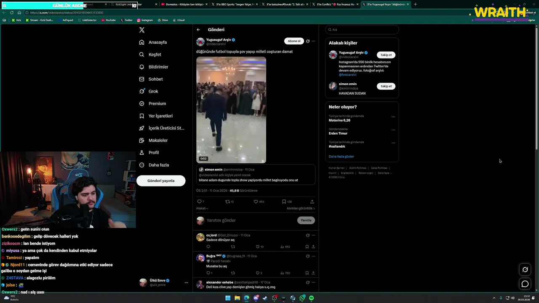Image resolution: width=539 pixels, height=303 pixels.
Task: Click the Gönderi yayınla button
Action: coord(161,181)
